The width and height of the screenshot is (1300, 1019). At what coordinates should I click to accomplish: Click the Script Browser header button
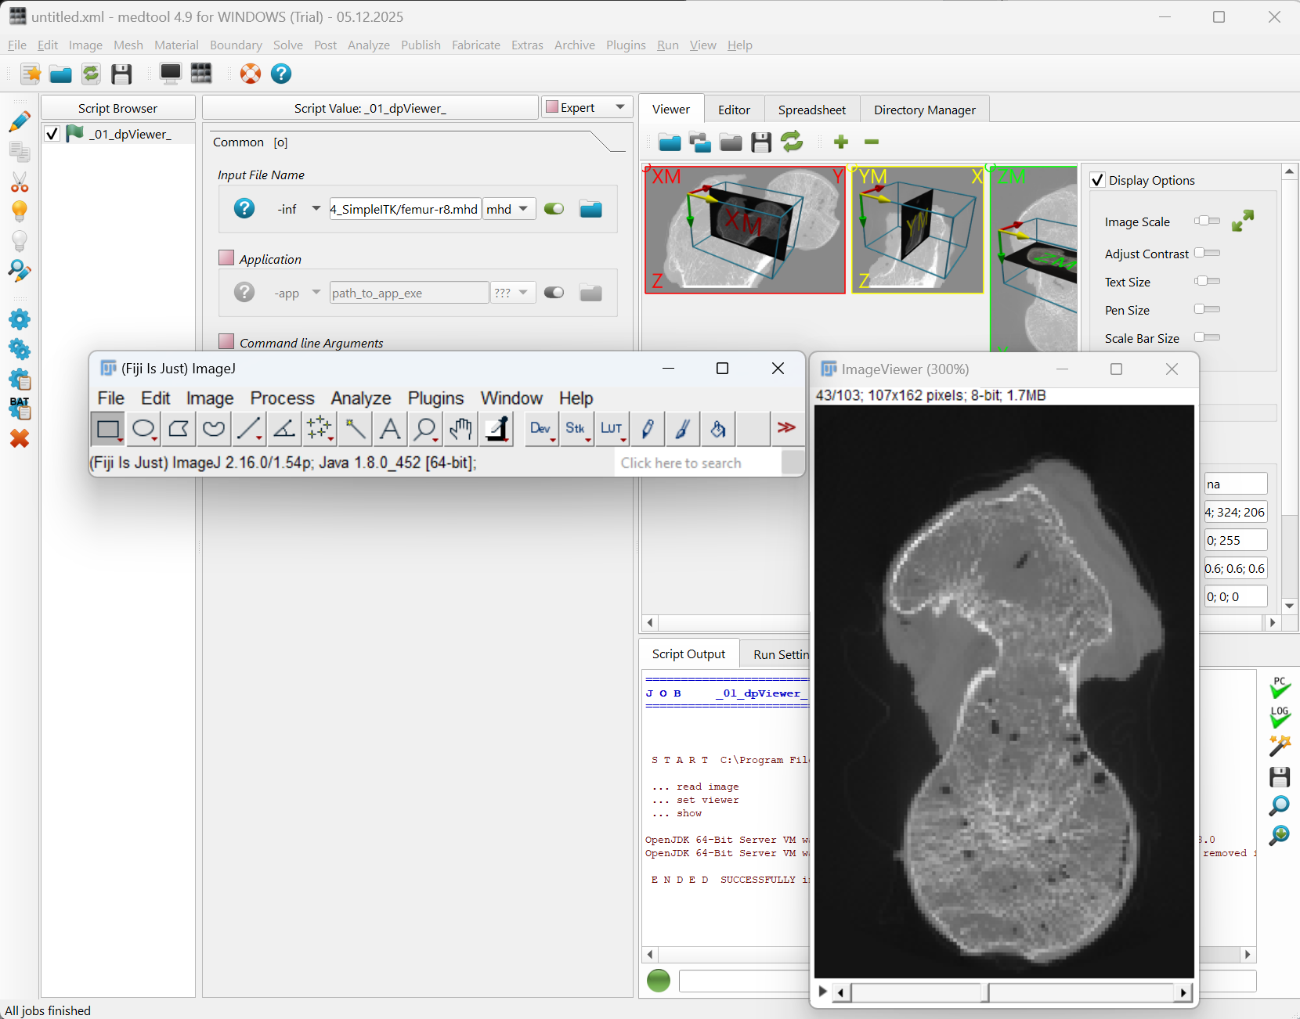[x=117, y=108]
